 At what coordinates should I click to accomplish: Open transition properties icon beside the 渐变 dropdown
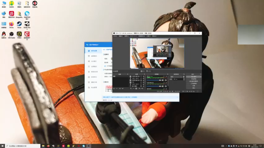point(183,77)
